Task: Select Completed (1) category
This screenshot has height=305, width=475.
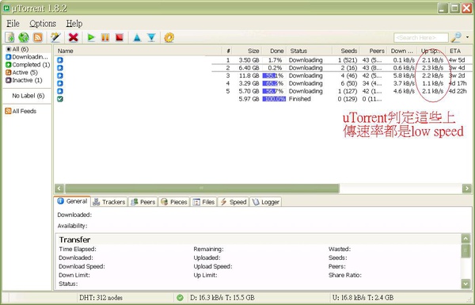Action: pos(28,65)
